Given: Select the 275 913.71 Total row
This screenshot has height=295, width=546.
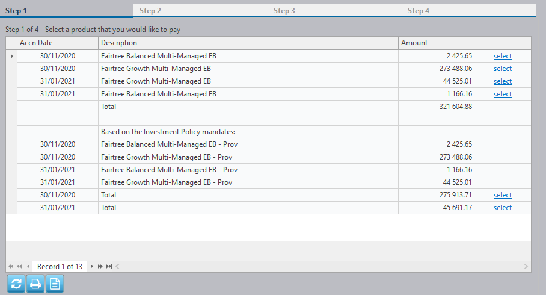Looking at the screenshot, I should [x=503, y=195].
